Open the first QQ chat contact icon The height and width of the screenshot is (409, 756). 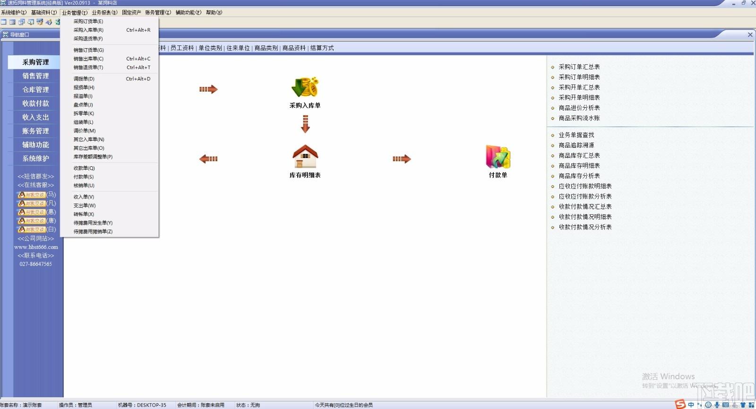31,195
